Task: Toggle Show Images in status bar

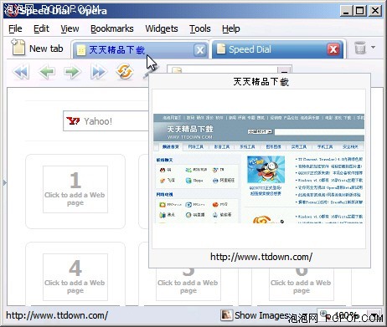Action: (254, 315)
